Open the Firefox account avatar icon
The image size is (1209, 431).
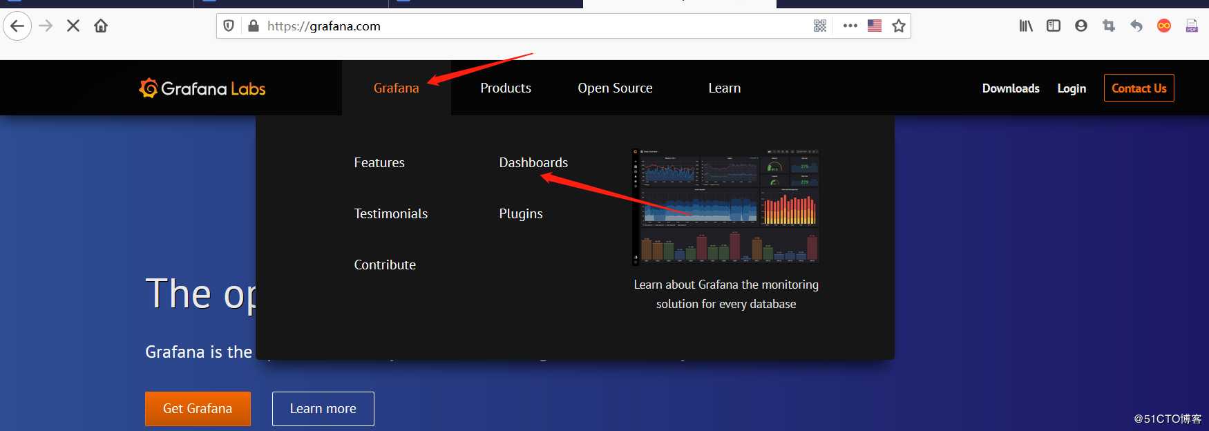tap(1081, 26)
